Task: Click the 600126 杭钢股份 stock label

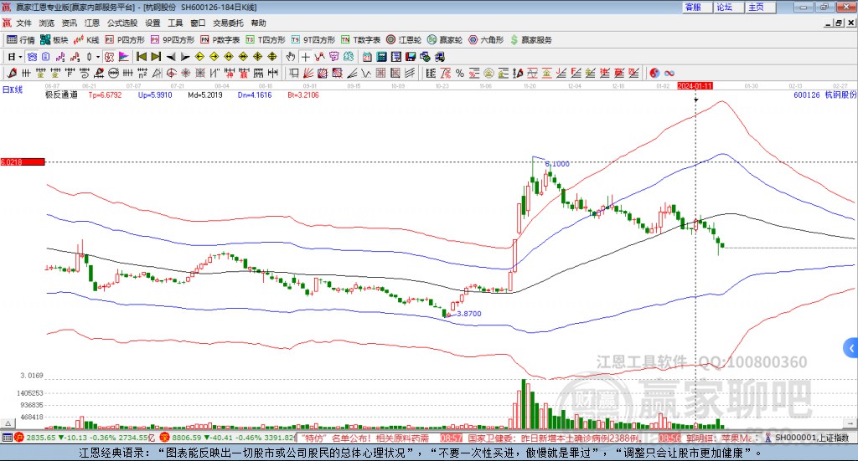Action: pos(824,95)
